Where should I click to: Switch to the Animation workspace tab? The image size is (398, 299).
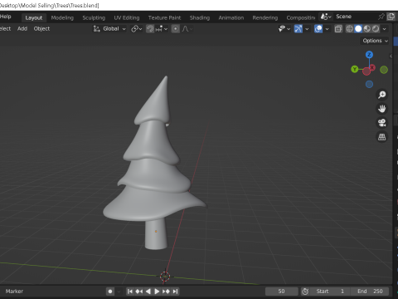coord(231,17)
